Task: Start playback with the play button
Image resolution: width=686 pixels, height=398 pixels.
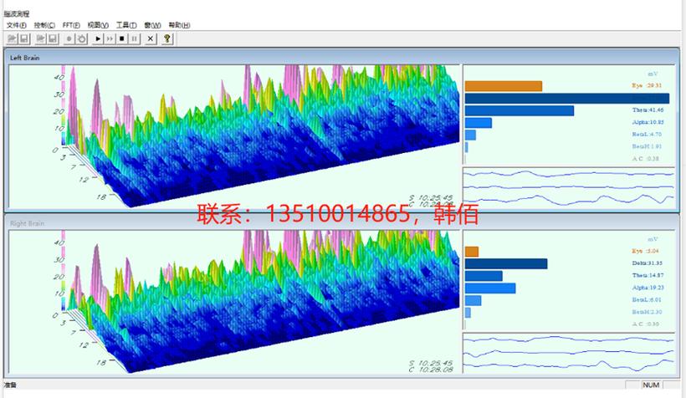Action: (x=98, y=39)
